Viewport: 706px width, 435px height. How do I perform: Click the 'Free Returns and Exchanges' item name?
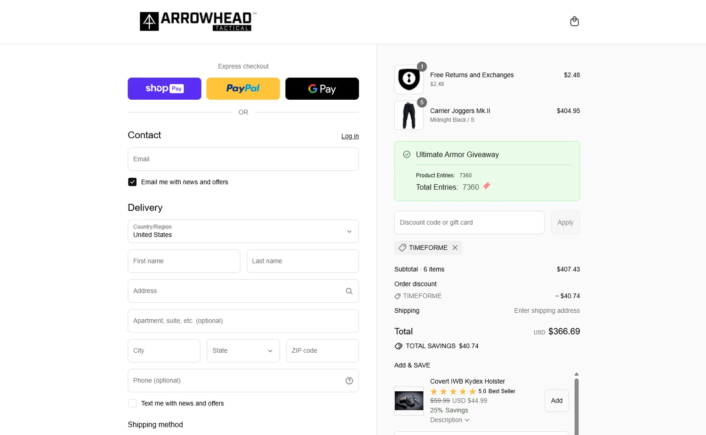click(x=472, y=75)
